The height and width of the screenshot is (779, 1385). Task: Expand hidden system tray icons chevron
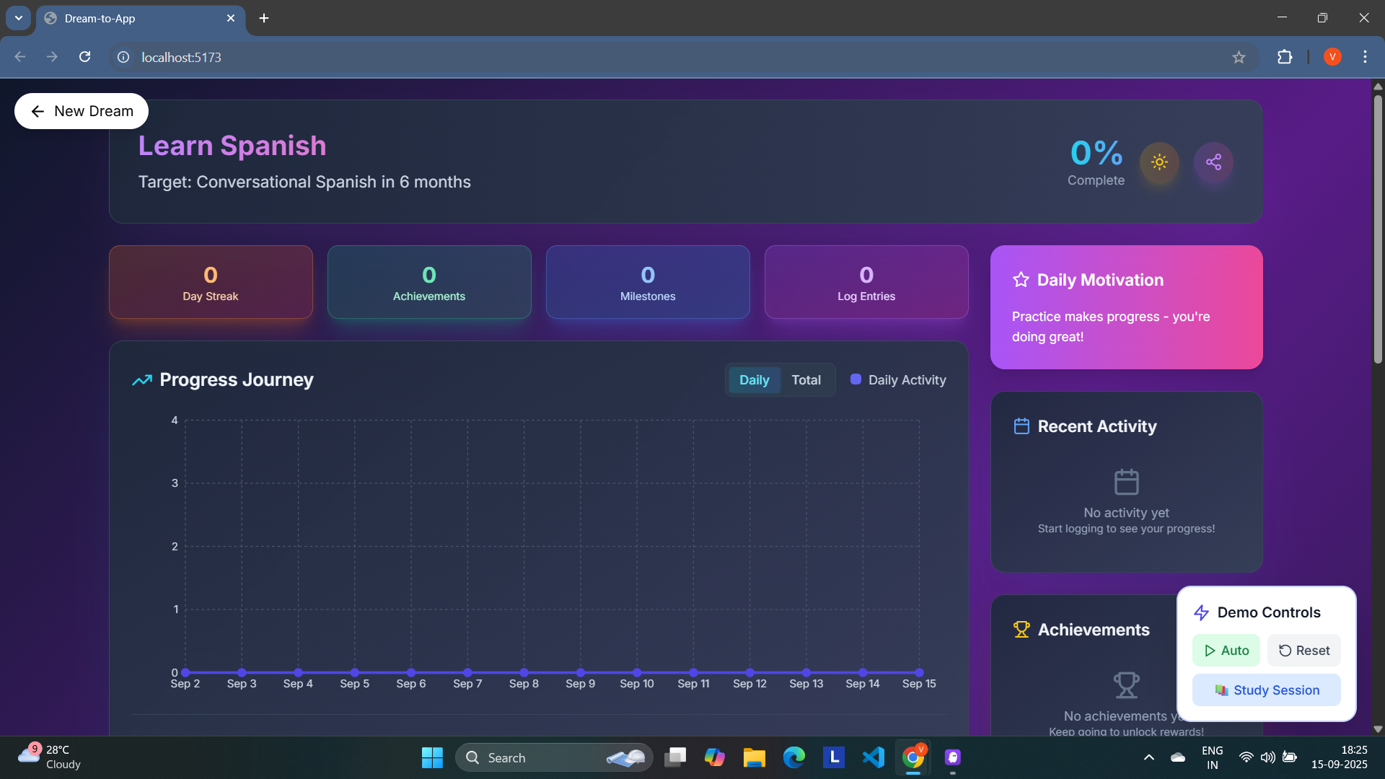[1149, 757]
